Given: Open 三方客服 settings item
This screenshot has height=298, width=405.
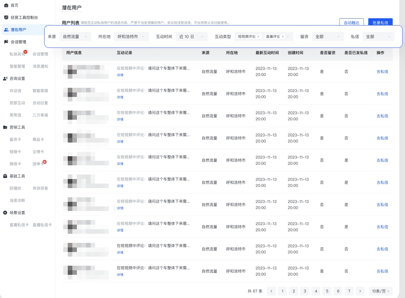Looking at the screenshot, I should (x=40, y=115).
